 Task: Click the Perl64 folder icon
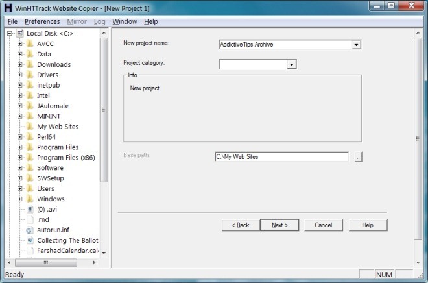tap(30, 137)
